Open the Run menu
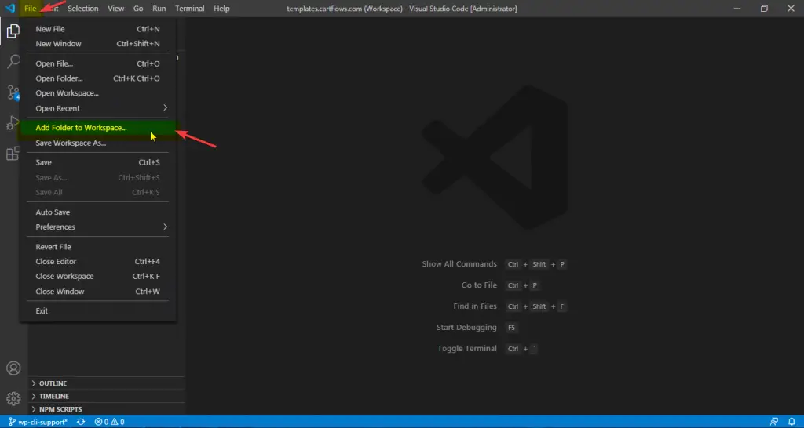Screen dimensions: 804x428 (x=159, y=8)
